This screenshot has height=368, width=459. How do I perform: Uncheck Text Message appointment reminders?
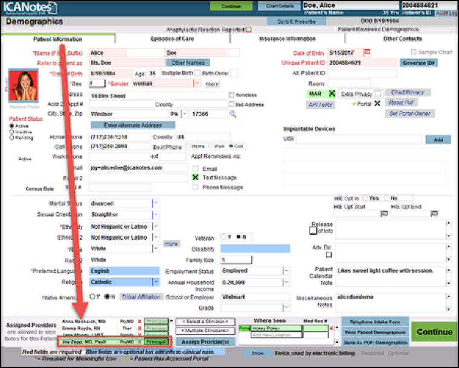click(195, 177)
